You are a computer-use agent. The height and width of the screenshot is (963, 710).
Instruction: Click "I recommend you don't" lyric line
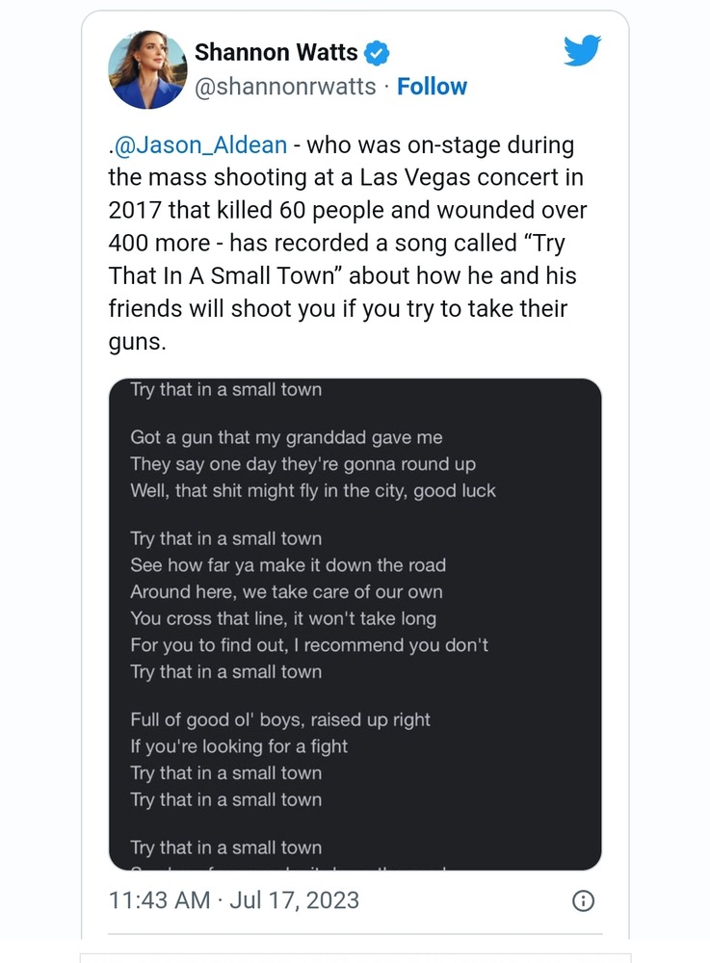[308, 644]
